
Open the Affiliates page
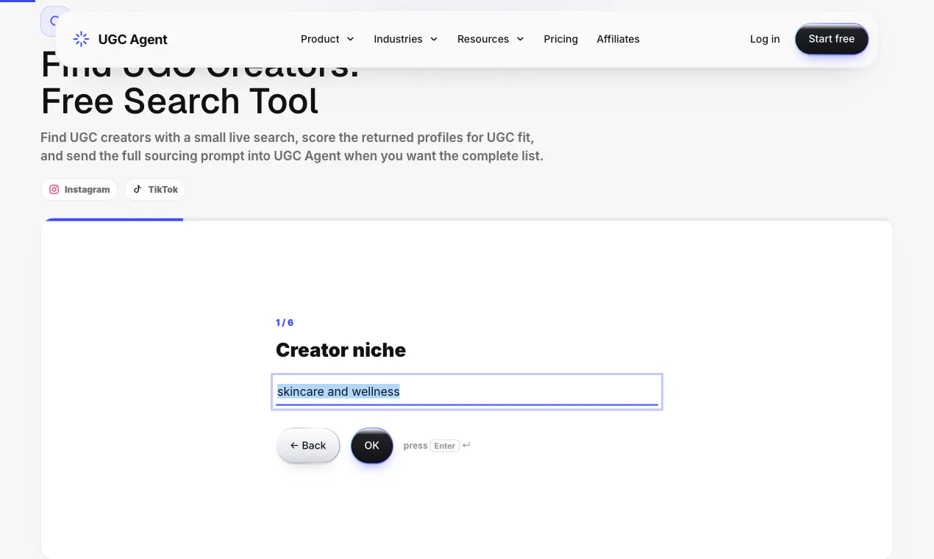coord(618,39)
